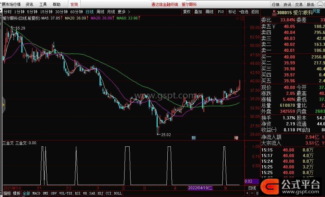Open the 画线 drawing tools

tap(209, 12)
